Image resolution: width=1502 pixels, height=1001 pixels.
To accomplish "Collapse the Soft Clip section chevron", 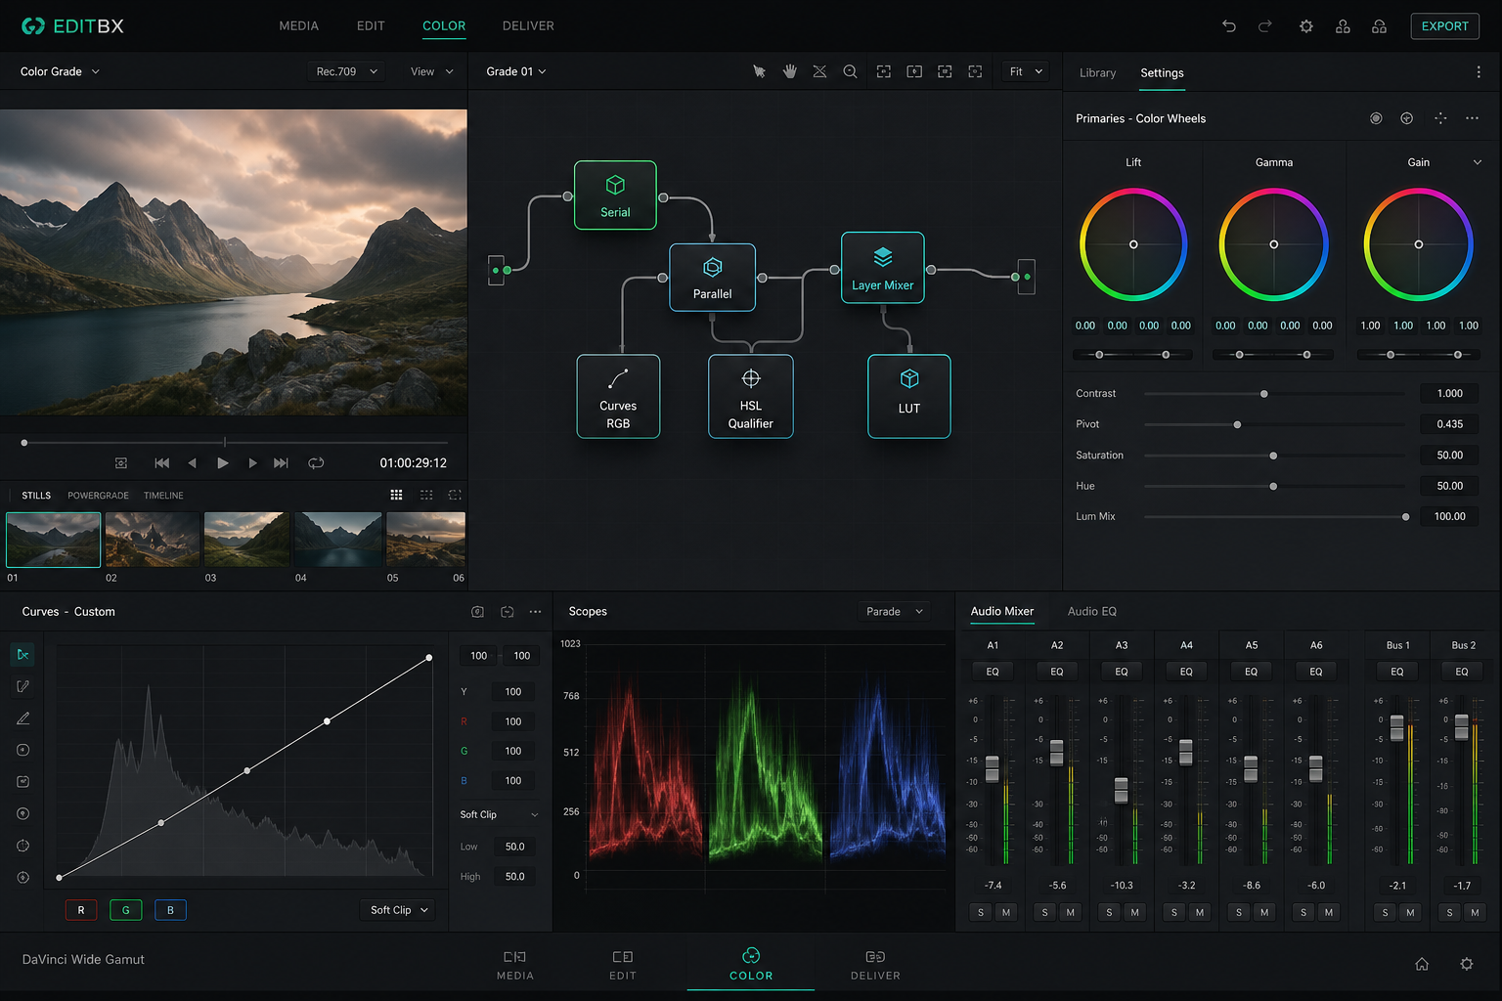I will [x=534, y=814].
